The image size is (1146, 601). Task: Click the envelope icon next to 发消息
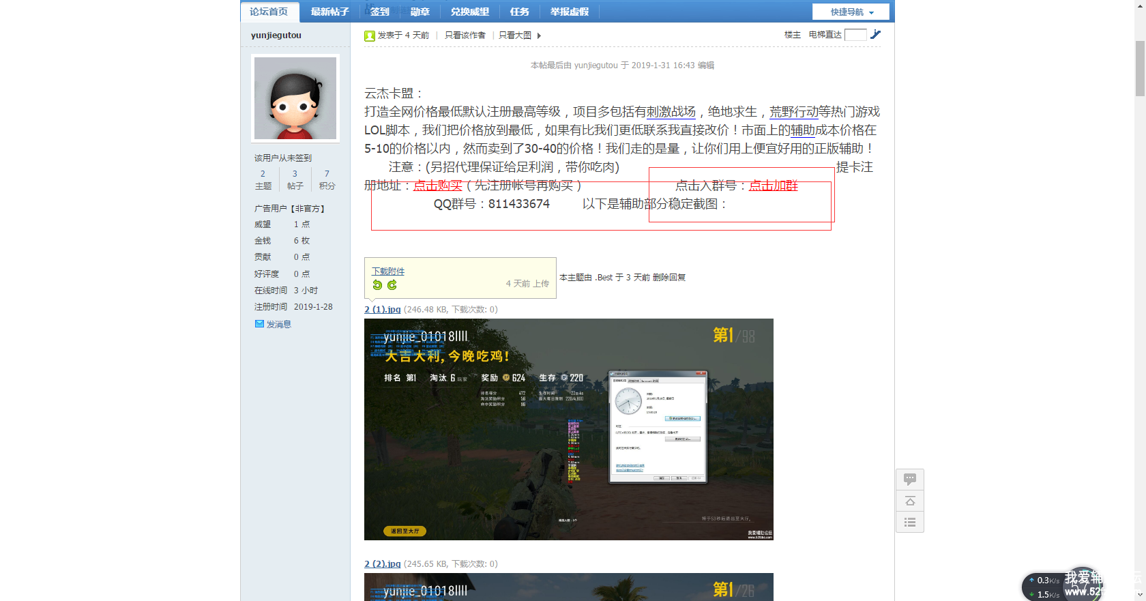coord(259,324)
